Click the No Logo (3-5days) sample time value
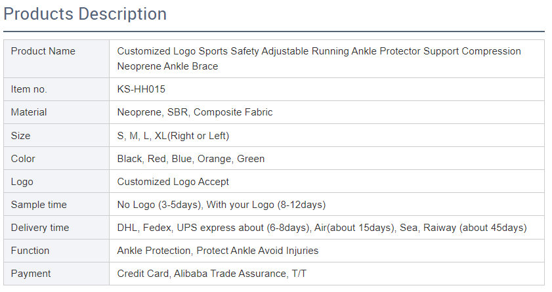Screen dimensions: 552x292 pos(221,205)
